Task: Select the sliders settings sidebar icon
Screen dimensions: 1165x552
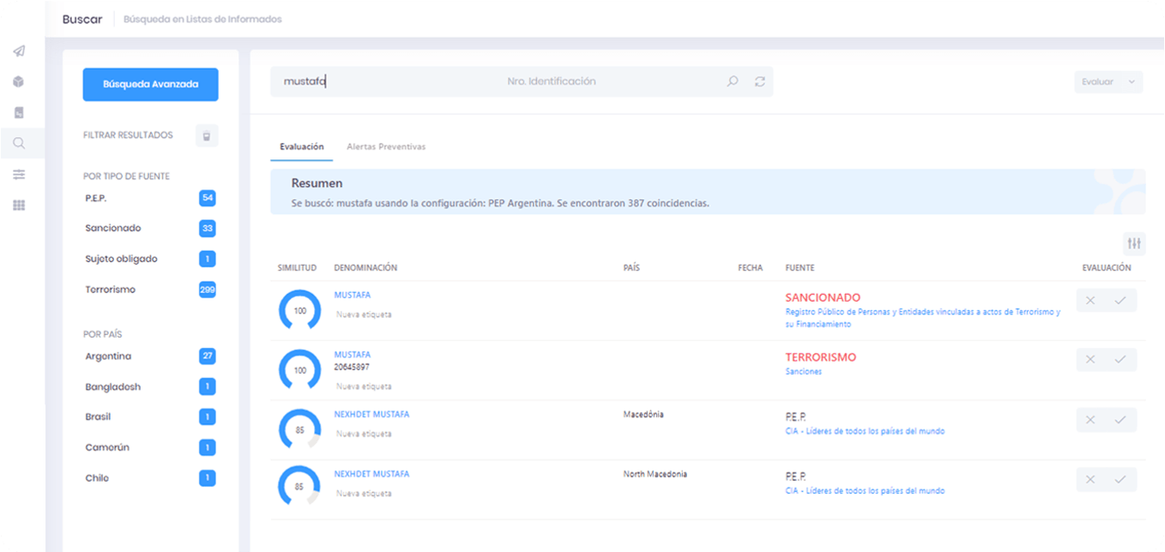Action: [19, 174]
